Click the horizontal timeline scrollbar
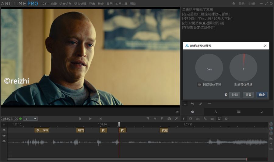 (x=127, y=159)
